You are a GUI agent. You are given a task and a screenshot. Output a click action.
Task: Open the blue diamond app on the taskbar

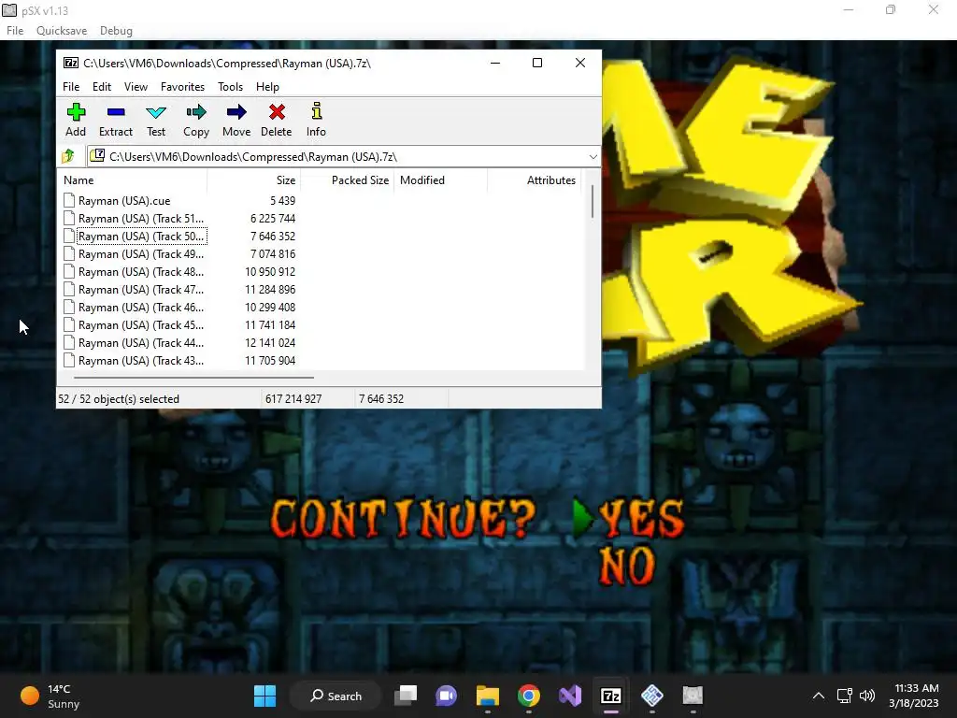click(651, 696)
